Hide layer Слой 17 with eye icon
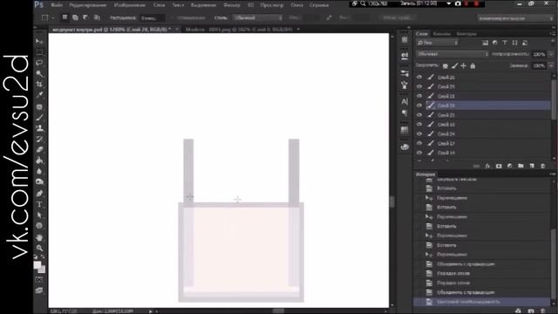 coord(419,143)
